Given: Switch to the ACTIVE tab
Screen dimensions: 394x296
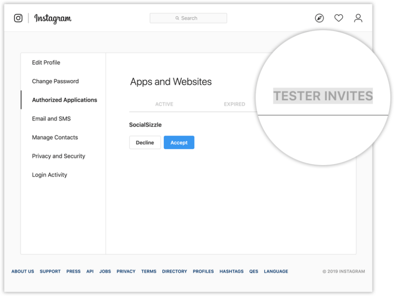Looking at the screenshot, I should click(x=164, y=104).
